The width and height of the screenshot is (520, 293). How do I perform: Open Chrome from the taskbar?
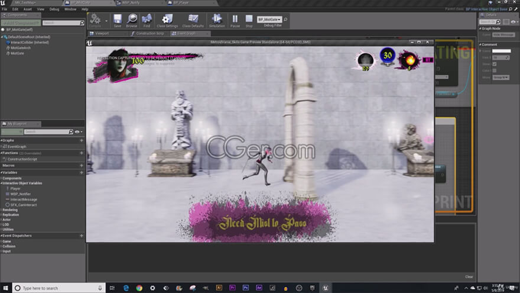coord(139,288)
